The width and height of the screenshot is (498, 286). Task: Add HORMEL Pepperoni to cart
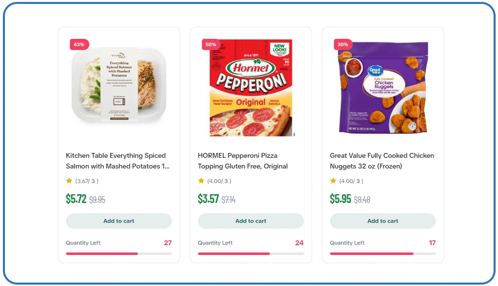250,221
